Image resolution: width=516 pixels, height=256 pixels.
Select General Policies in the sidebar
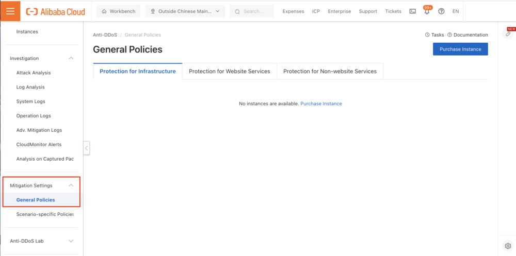coord(36,200)
